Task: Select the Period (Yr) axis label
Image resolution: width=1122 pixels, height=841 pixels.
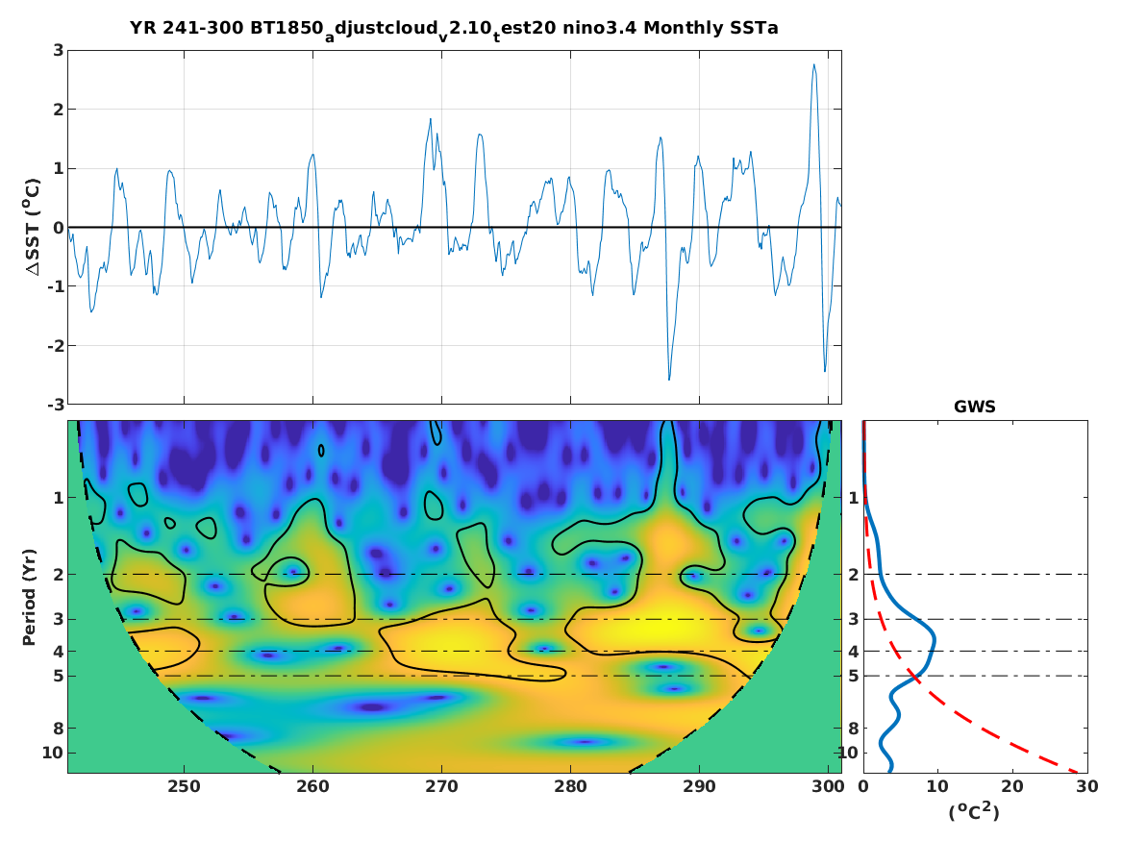Action: [x=30, y=597]
